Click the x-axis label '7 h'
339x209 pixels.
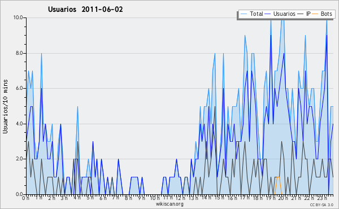tap(115, 198)
